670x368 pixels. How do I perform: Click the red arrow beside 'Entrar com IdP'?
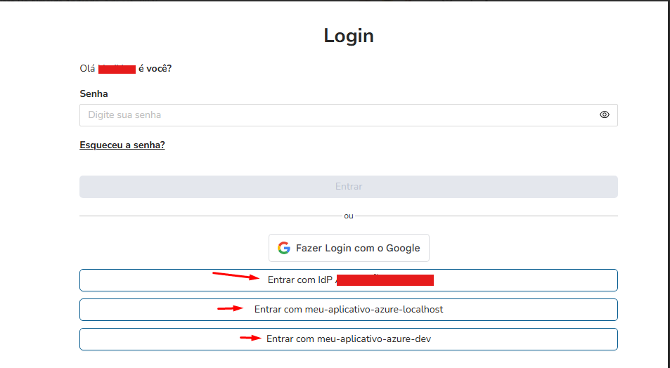pyautogui.click(x=236, y=276)
